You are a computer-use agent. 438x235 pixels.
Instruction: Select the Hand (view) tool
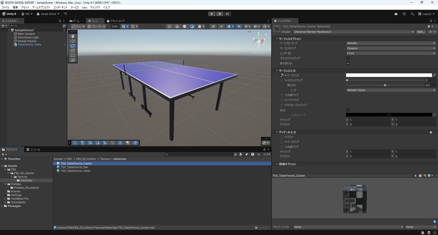point(73,36)
